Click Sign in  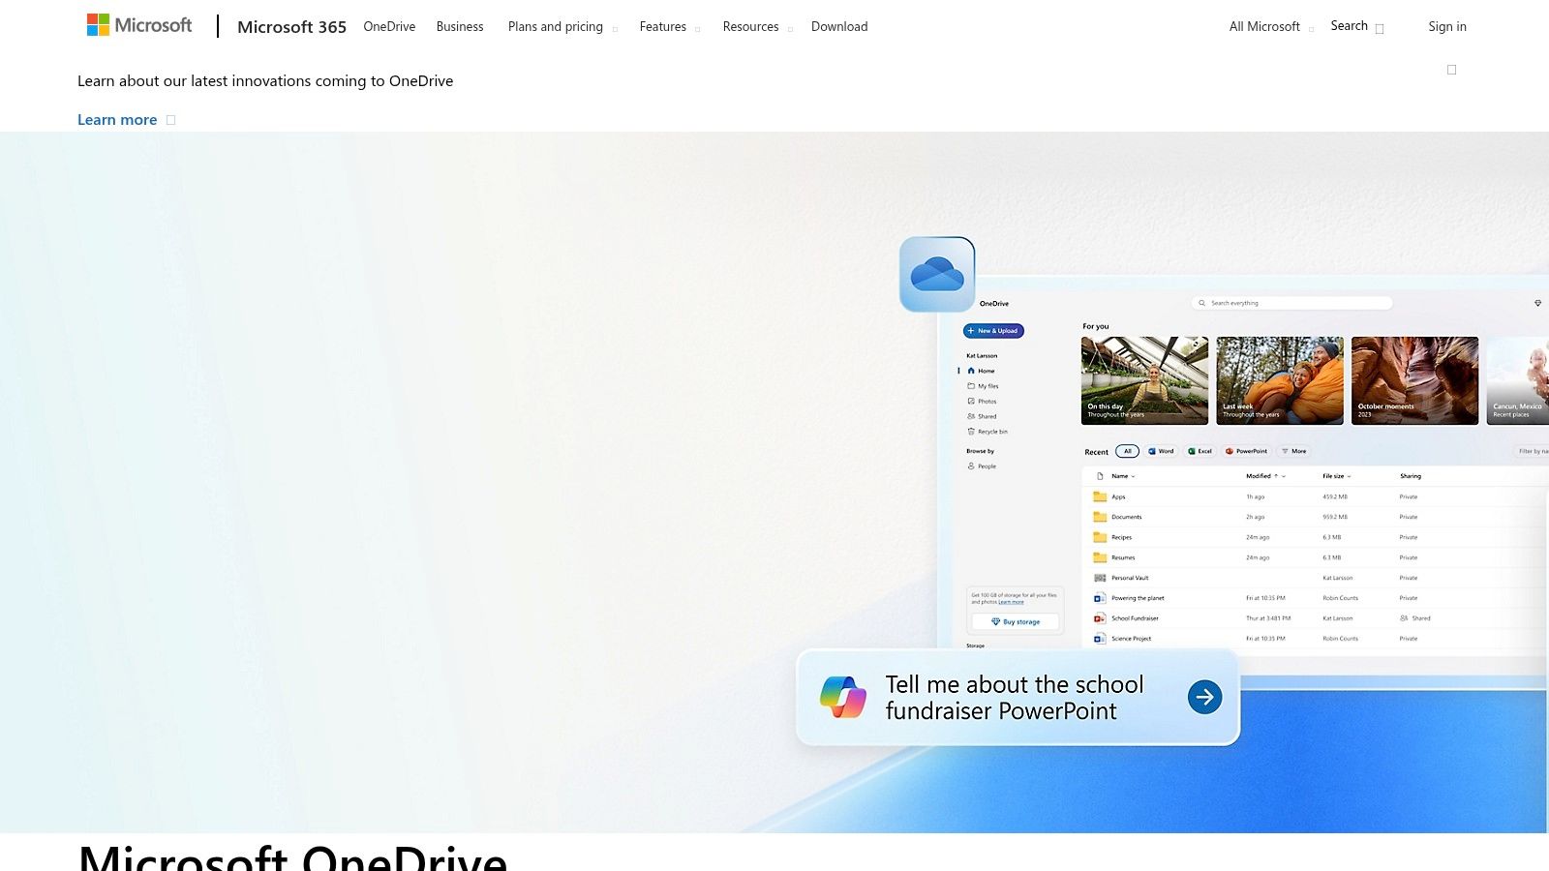(1447, 27)
